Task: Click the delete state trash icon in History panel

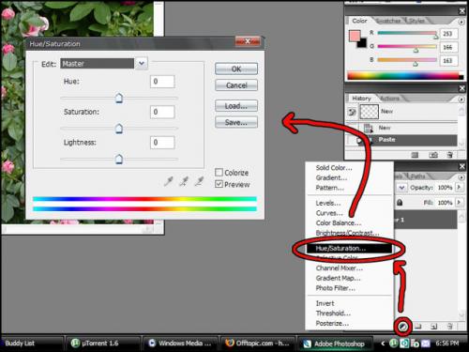Action: click(449, 155)
